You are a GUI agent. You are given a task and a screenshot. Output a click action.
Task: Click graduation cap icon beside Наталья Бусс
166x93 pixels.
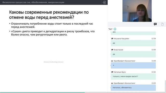(x=112, y=72)
